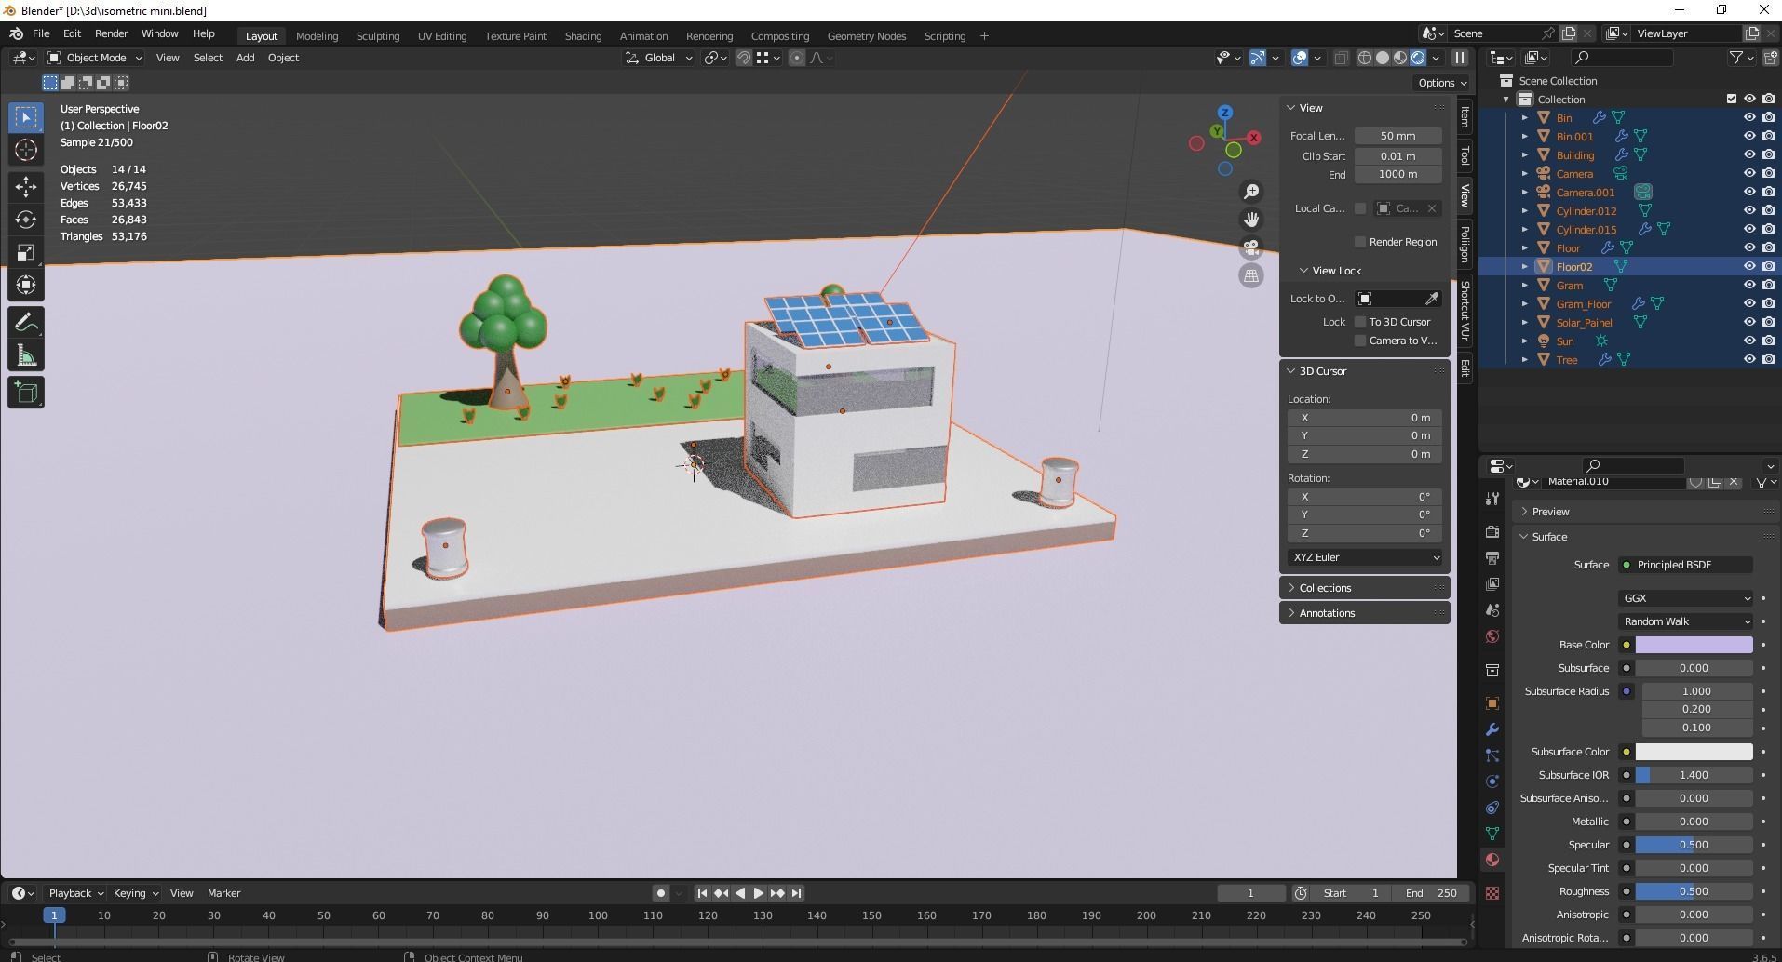Viewport: 1782px width, 962px height.
Task: Jump to the end frame button
Action: tap(796, 893)
